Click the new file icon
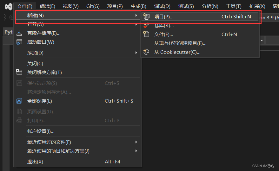 tap(146, 34)
